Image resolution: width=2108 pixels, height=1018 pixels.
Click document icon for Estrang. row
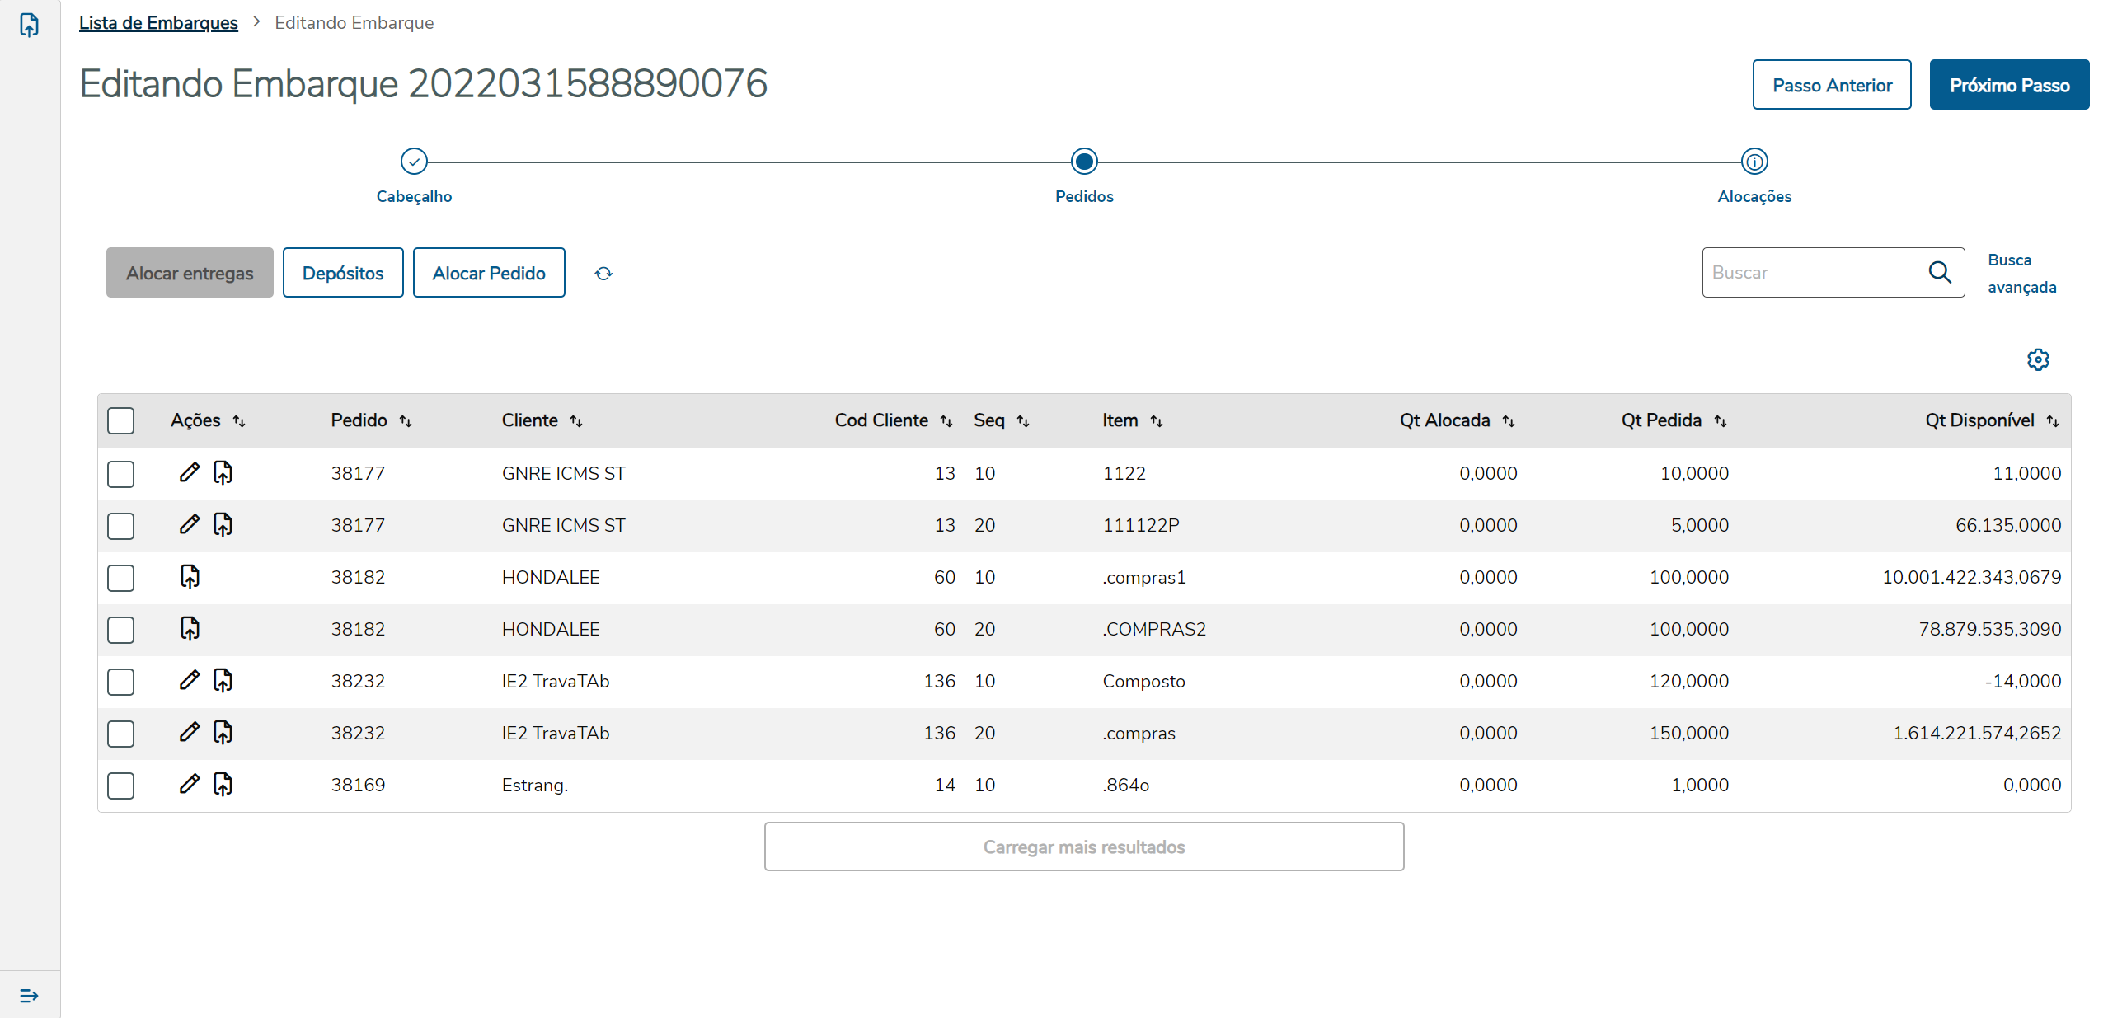223,784
